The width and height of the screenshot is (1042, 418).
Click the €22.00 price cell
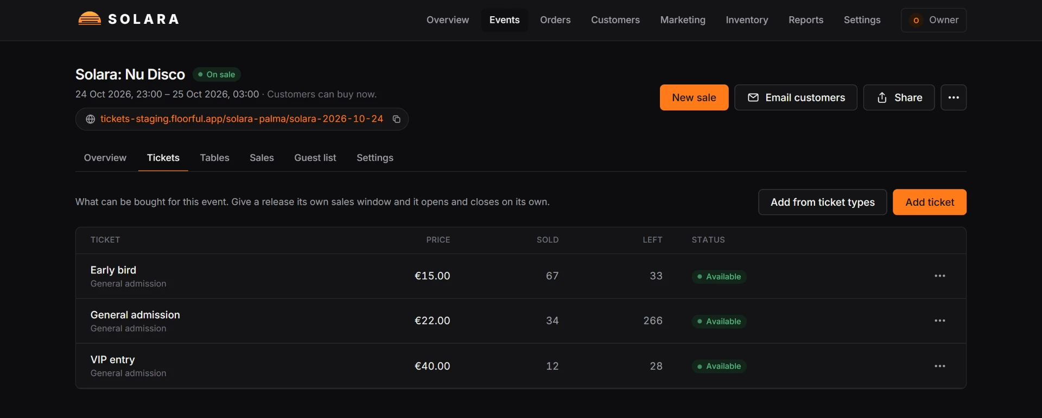pos(432,321)
